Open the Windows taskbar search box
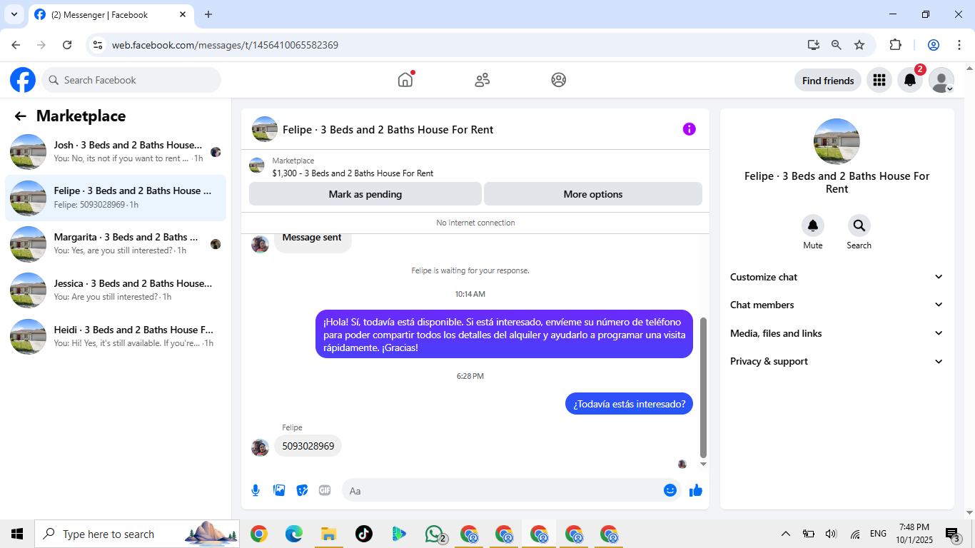This screenshot has height=548, width=975. [137, 534]
